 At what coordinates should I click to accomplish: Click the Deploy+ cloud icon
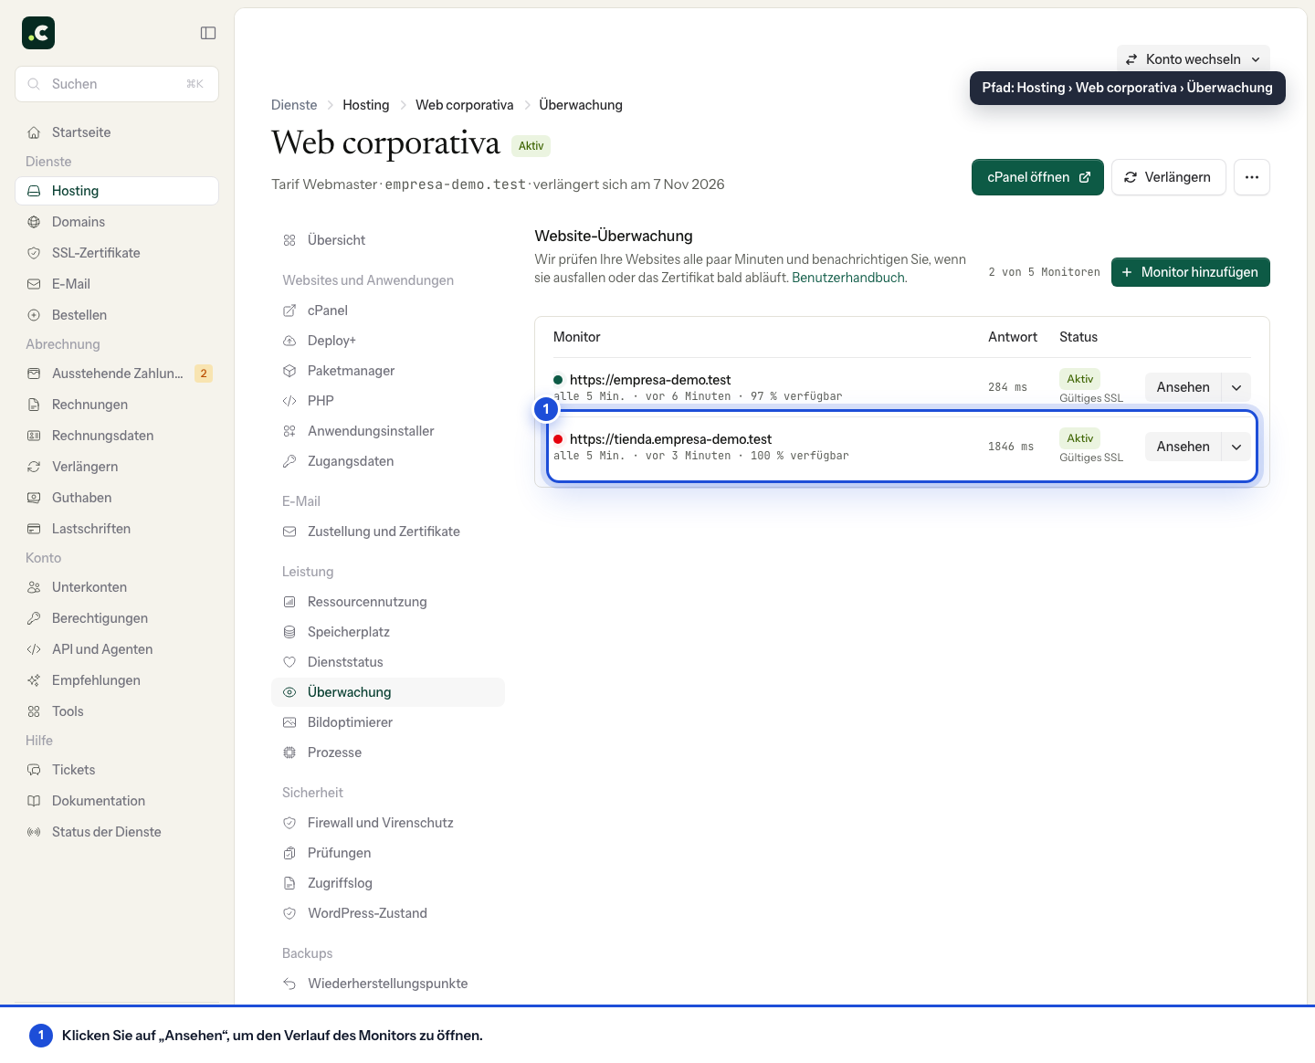289,341
